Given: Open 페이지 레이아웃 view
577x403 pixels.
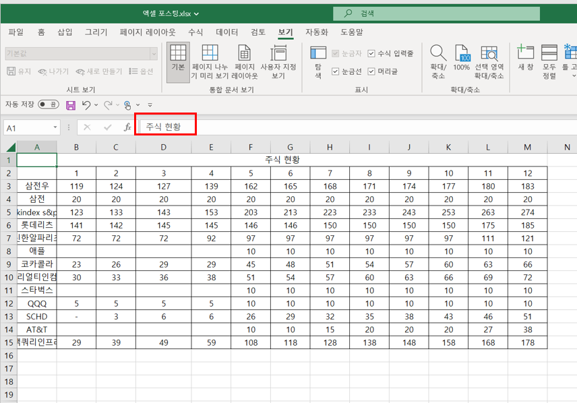Looking at the screenshot, I should 244,62.
